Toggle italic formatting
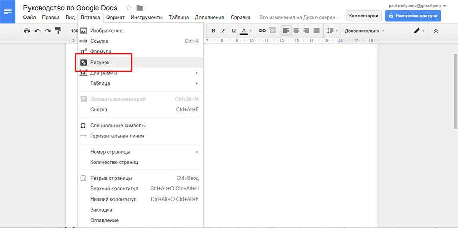This screenshot has height=228, width=458. (223, 31)
